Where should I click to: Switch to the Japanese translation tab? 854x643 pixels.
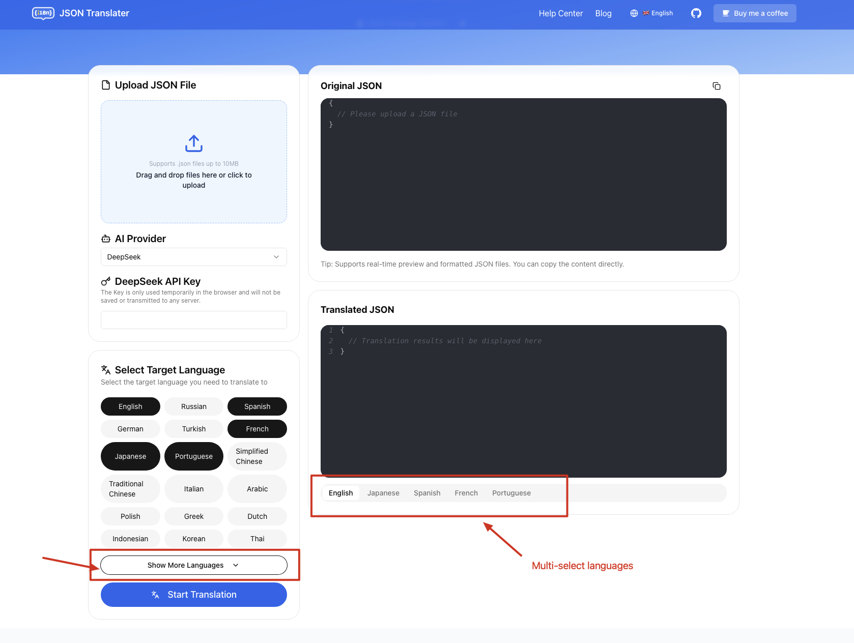(383, 493)
